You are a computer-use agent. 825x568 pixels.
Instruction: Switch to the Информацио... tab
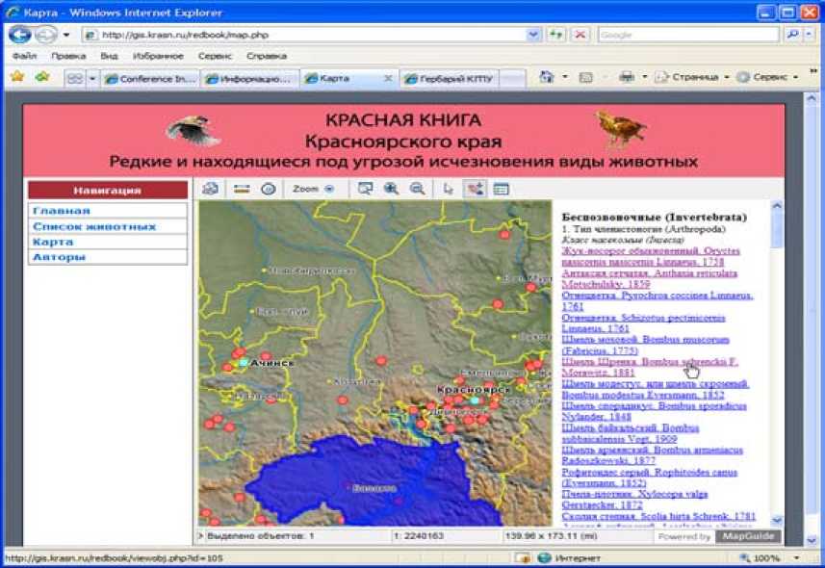click(249, 78)
